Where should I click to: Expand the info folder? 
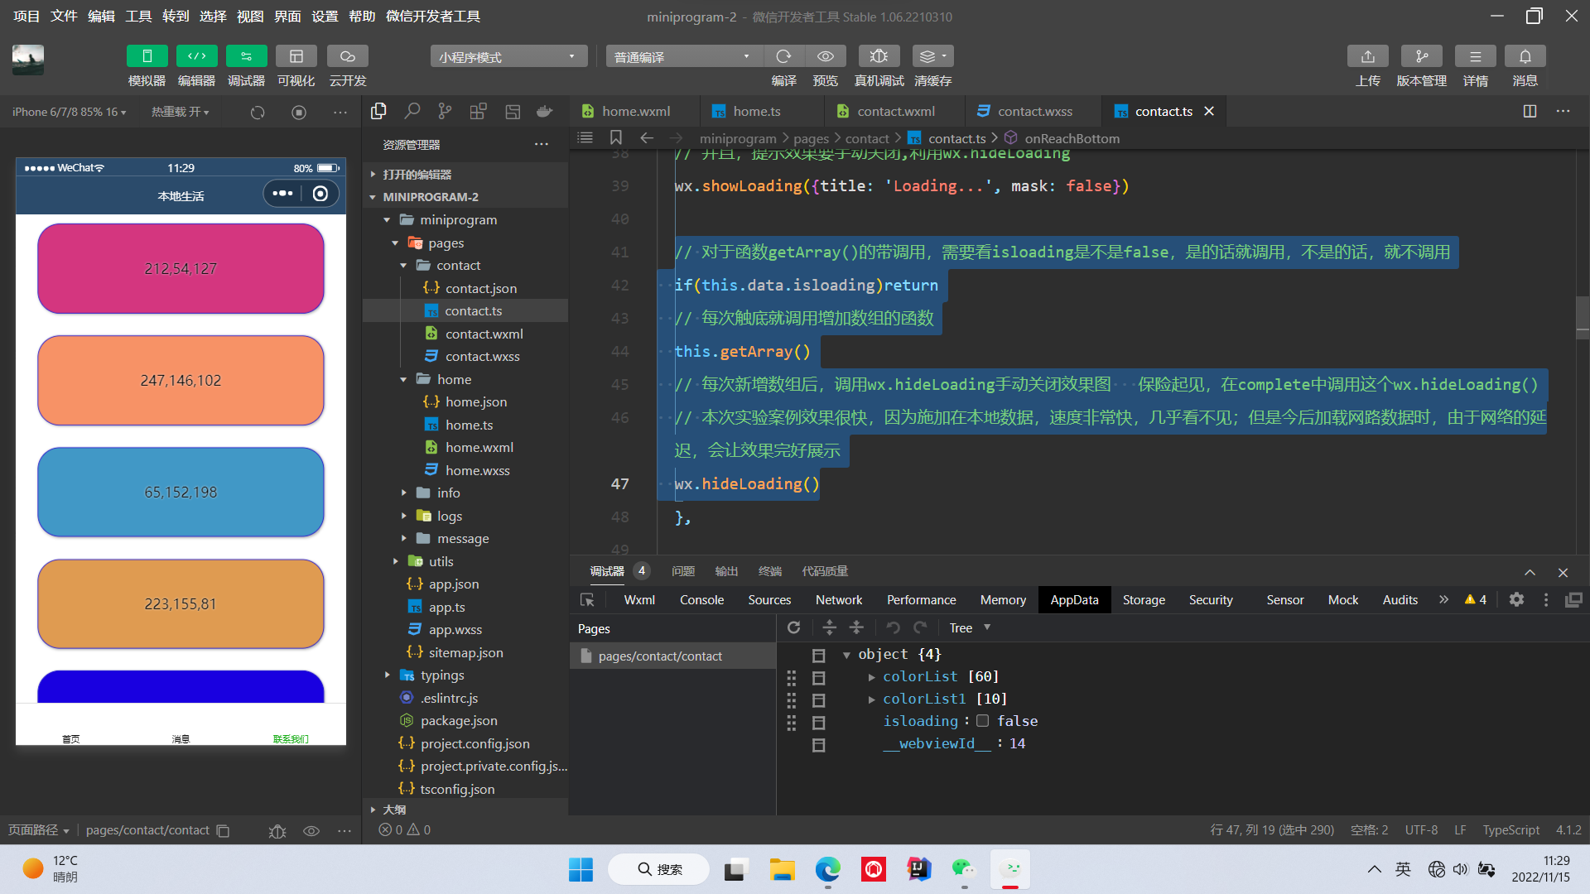point(448,493)
